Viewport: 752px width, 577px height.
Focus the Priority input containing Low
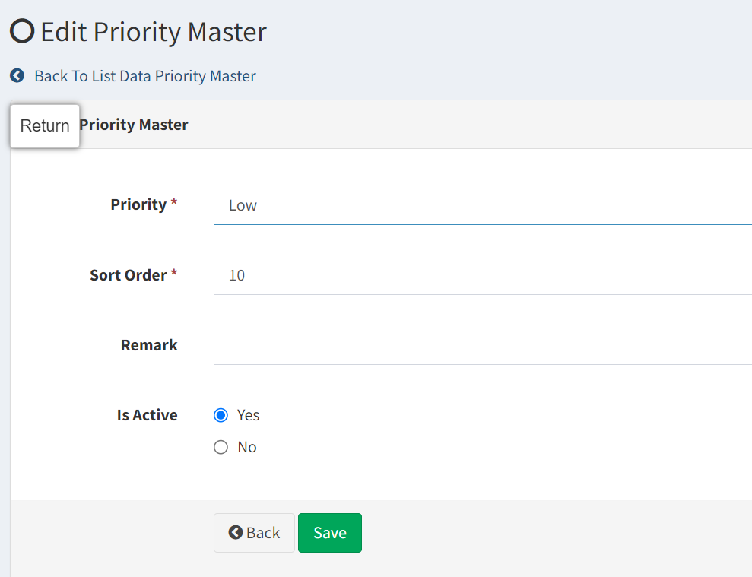[483, 204]
